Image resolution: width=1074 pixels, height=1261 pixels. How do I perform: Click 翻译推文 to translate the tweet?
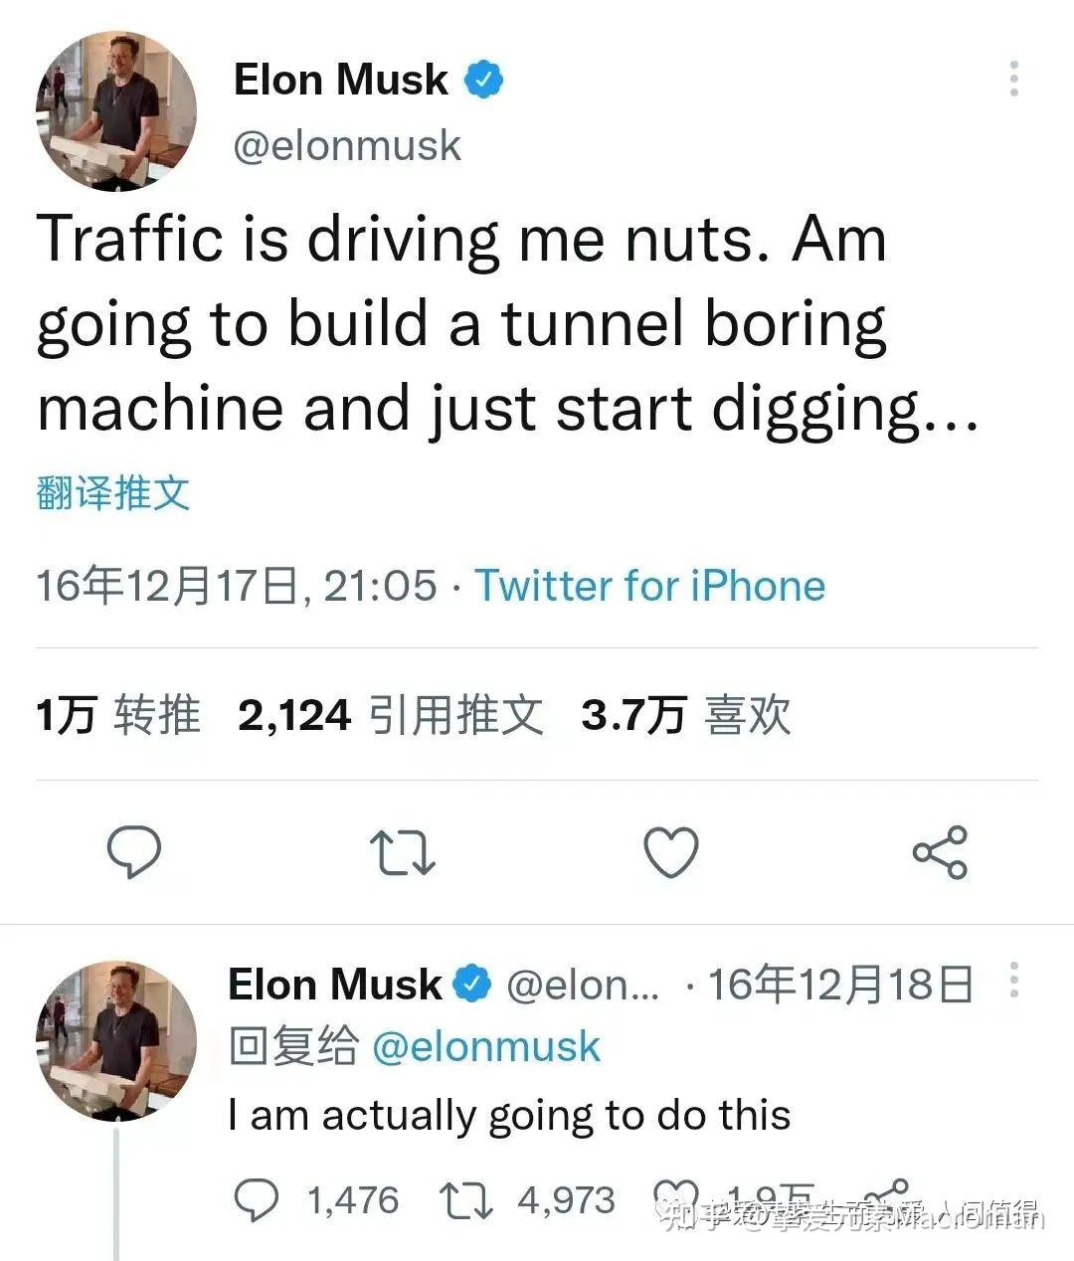coord(112,492)
